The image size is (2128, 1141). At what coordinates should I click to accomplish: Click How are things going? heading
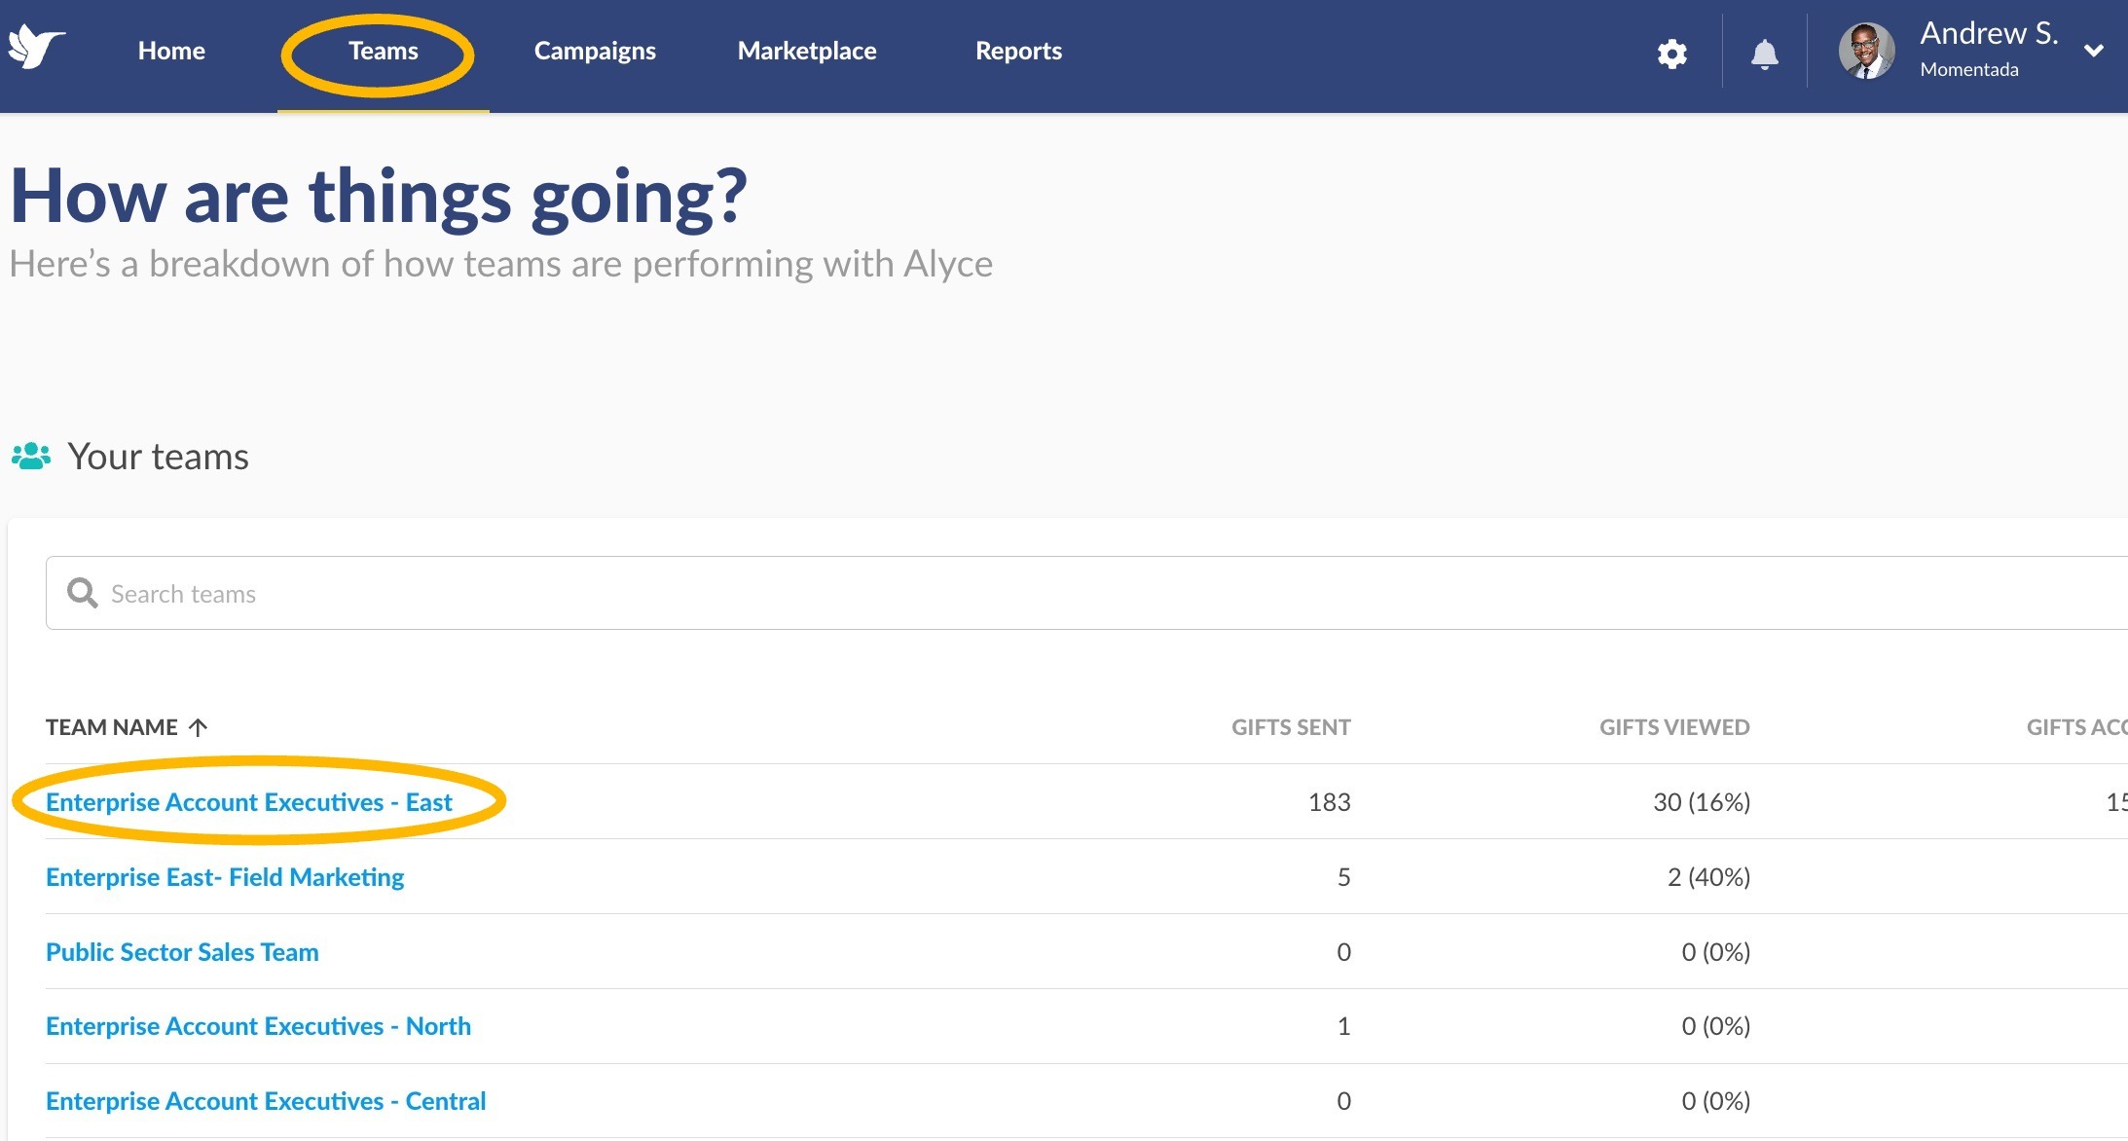379,196
